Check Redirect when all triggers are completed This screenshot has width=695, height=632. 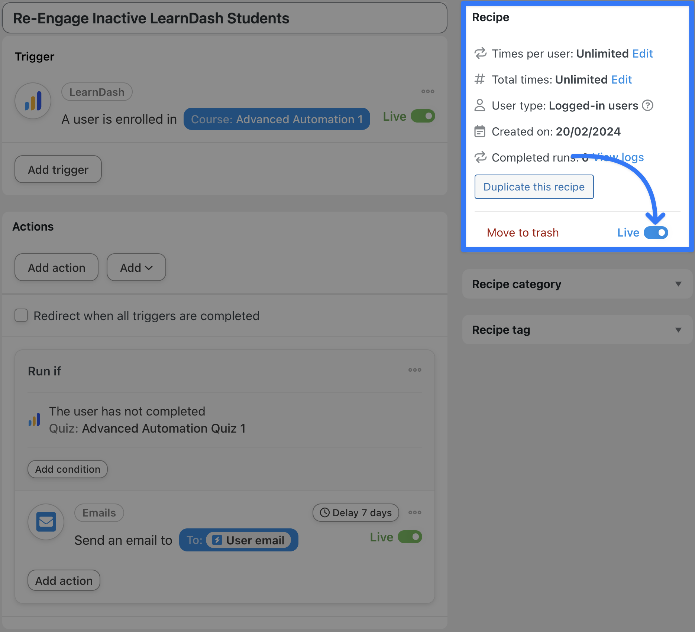tap(21, 316)
